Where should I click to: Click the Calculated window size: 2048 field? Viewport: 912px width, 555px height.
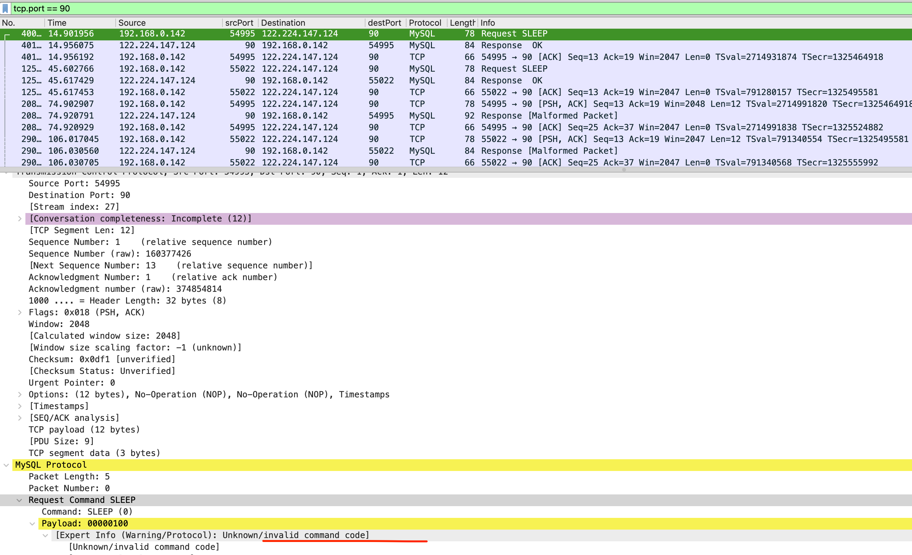click(x=105, y=336)
